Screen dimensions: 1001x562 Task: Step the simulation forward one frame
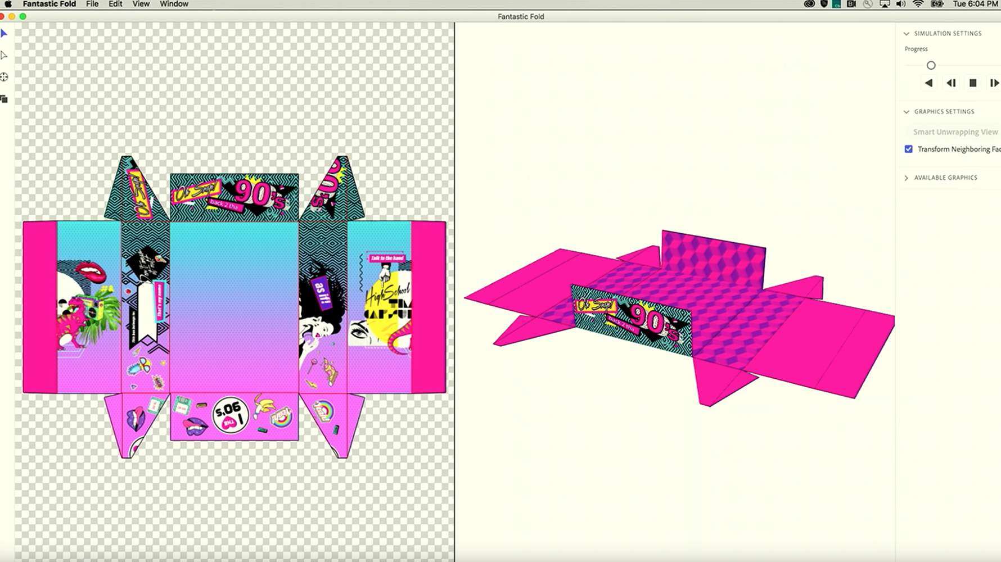tap(994, 83)
